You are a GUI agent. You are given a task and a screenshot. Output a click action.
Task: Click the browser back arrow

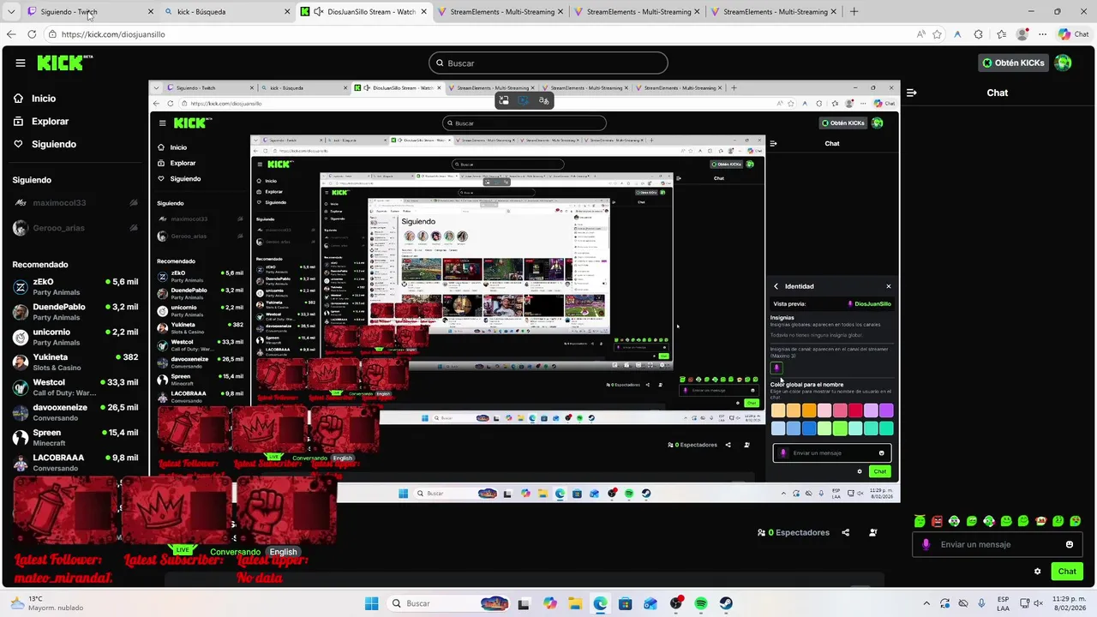pos(11,34)
